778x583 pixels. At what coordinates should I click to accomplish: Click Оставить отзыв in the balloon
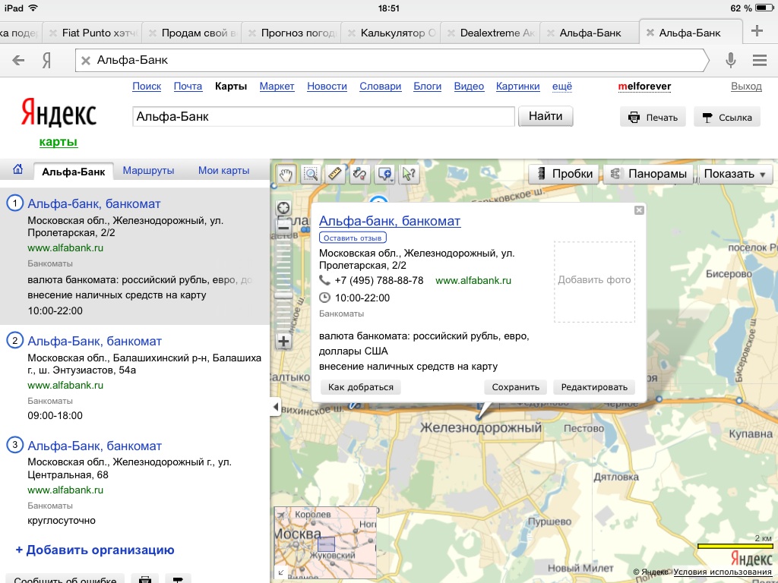353,238
